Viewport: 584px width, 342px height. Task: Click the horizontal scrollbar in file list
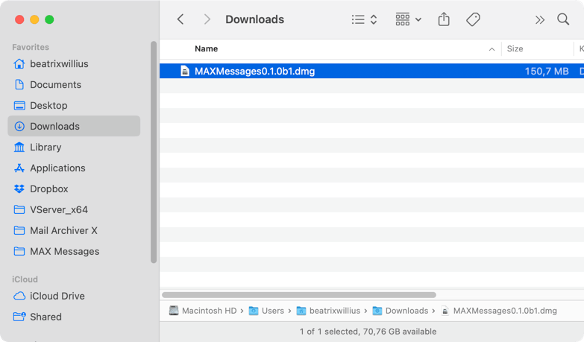click(298, 295)
